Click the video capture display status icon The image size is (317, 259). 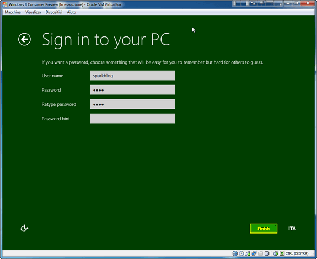(x=267, y=253)
